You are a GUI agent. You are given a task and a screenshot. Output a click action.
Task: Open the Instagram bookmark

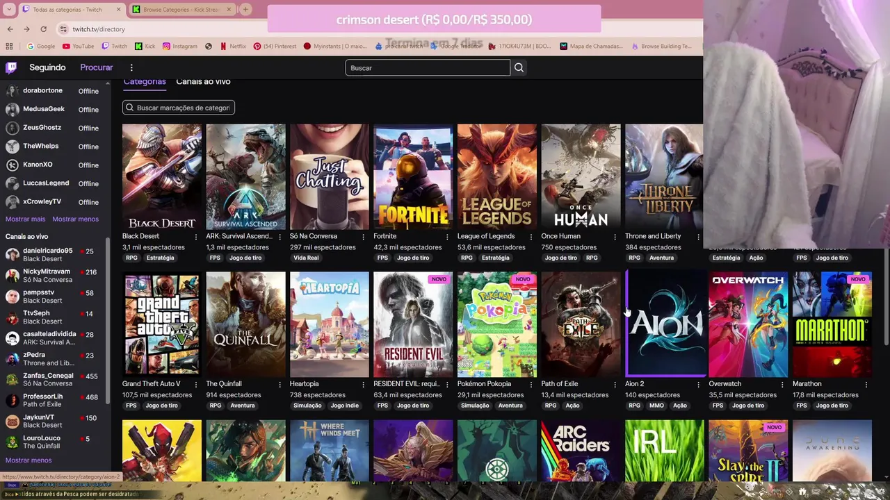click(x=179, y=47)
